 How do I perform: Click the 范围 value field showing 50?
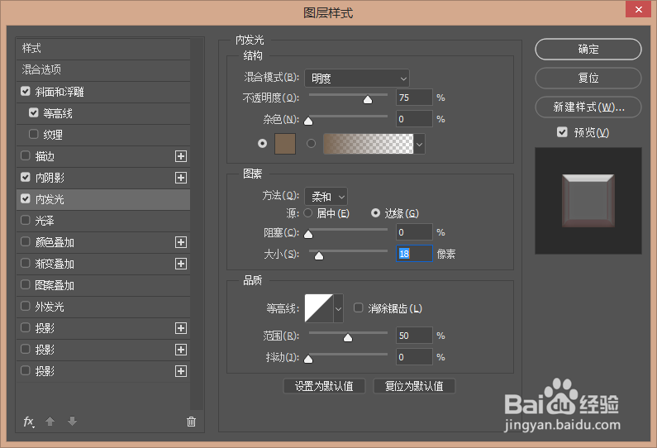[414, 336]
